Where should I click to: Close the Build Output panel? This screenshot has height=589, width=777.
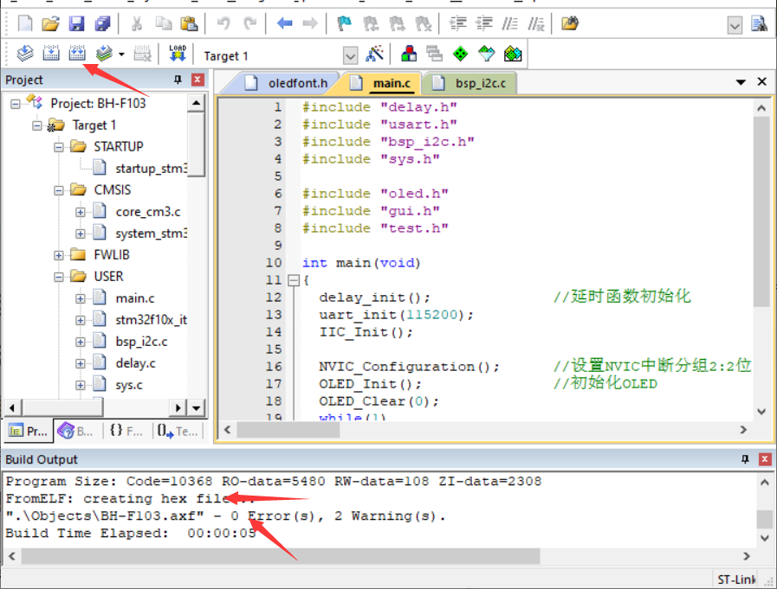coord(765,458)
